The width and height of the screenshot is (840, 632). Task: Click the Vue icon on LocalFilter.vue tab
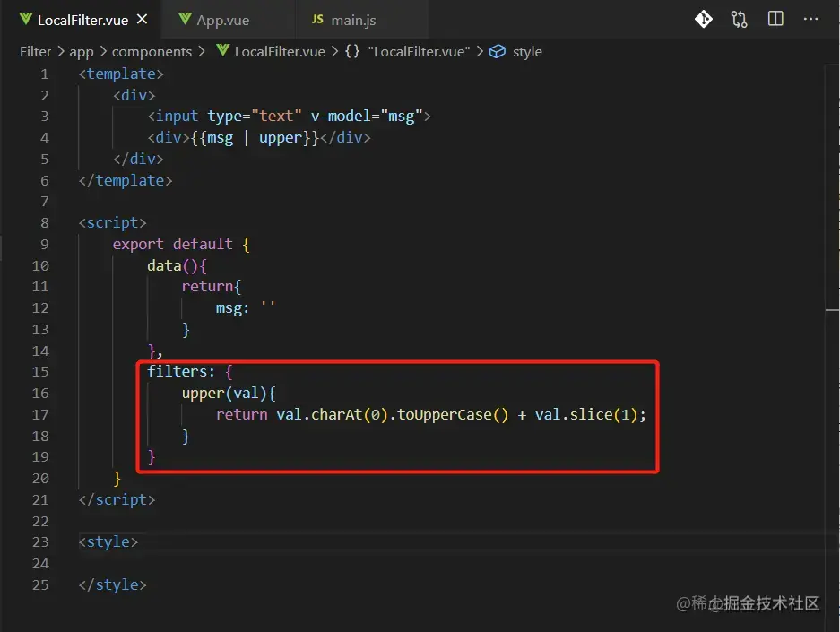(26, 19)
